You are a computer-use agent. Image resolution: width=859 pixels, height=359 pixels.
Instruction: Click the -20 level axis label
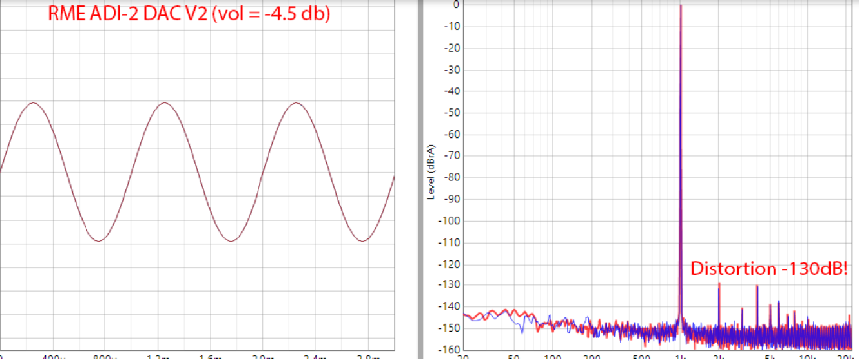tap(452, 49)
